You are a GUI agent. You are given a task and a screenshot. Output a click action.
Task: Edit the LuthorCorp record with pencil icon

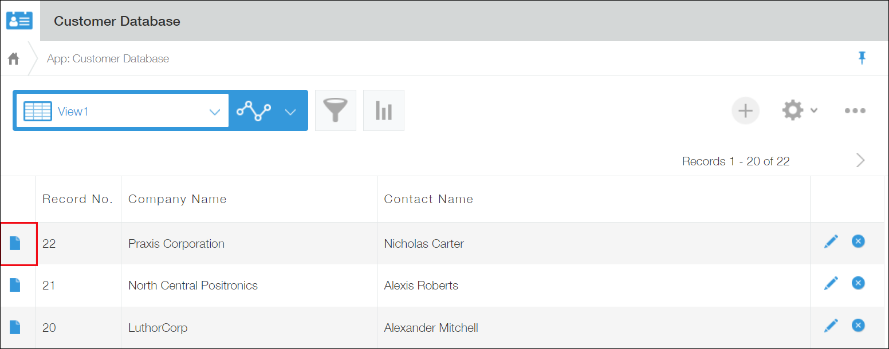coord(831,324)
